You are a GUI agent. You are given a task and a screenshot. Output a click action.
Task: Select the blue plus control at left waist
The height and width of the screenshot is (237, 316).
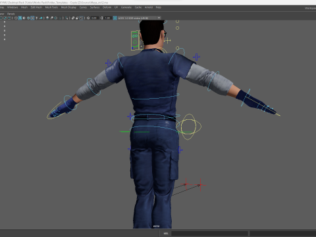point(130,117)
